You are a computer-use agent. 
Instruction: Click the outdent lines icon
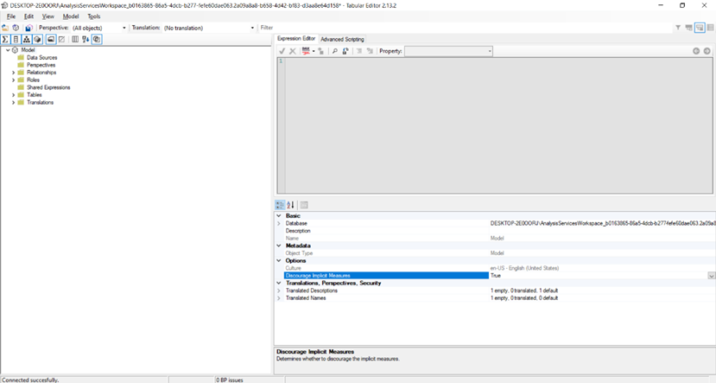point(359,51)
